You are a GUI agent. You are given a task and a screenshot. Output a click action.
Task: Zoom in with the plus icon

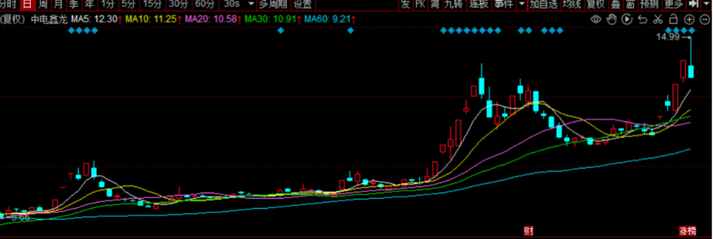pos(689,19)
